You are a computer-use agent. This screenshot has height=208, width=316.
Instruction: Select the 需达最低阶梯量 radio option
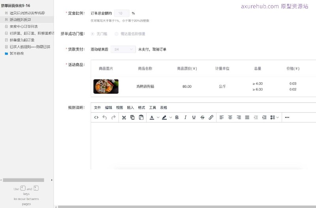click(x=116, y=34)
